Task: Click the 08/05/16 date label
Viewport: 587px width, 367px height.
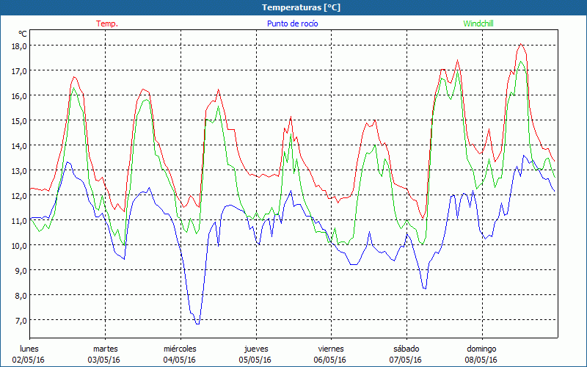Action: [481, 360]
